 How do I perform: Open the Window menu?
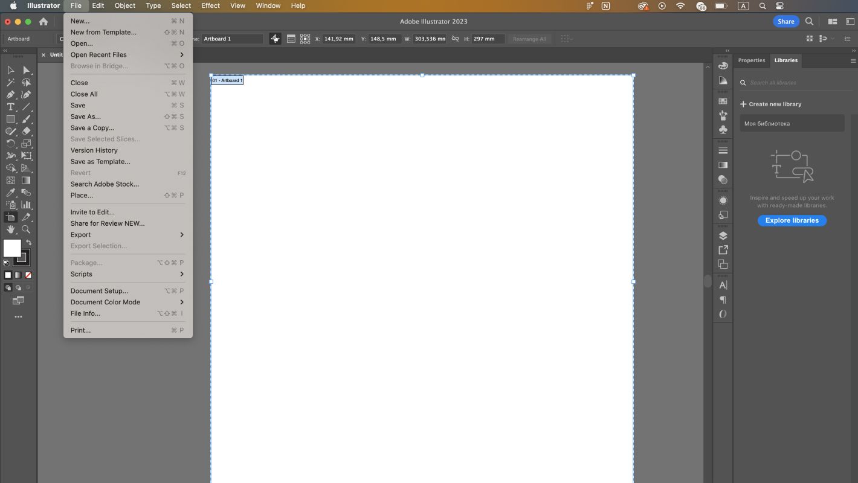pos(268,5)
